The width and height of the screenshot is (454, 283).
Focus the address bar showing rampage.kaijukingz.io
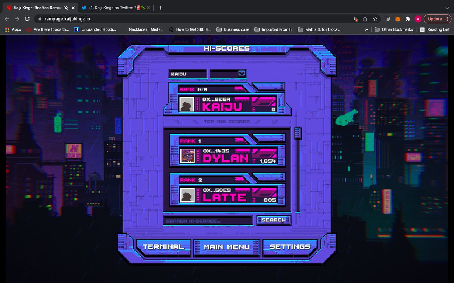click(193, 19)
